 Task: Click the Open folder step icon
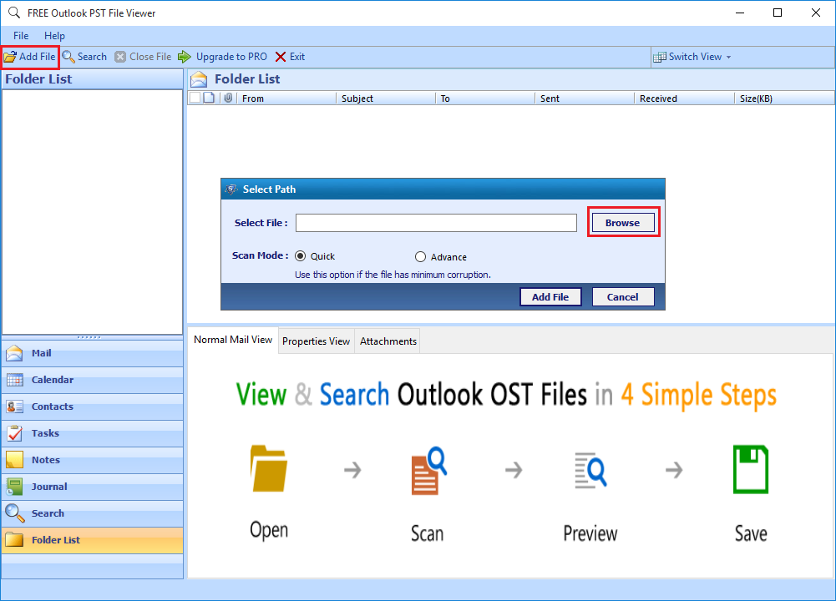(269, 468)
